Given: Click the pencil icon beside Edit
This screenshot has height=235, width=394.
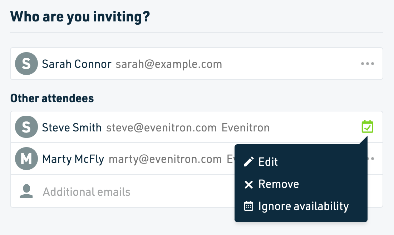Looking at the screenshot, I should click(x=248, y=162).
